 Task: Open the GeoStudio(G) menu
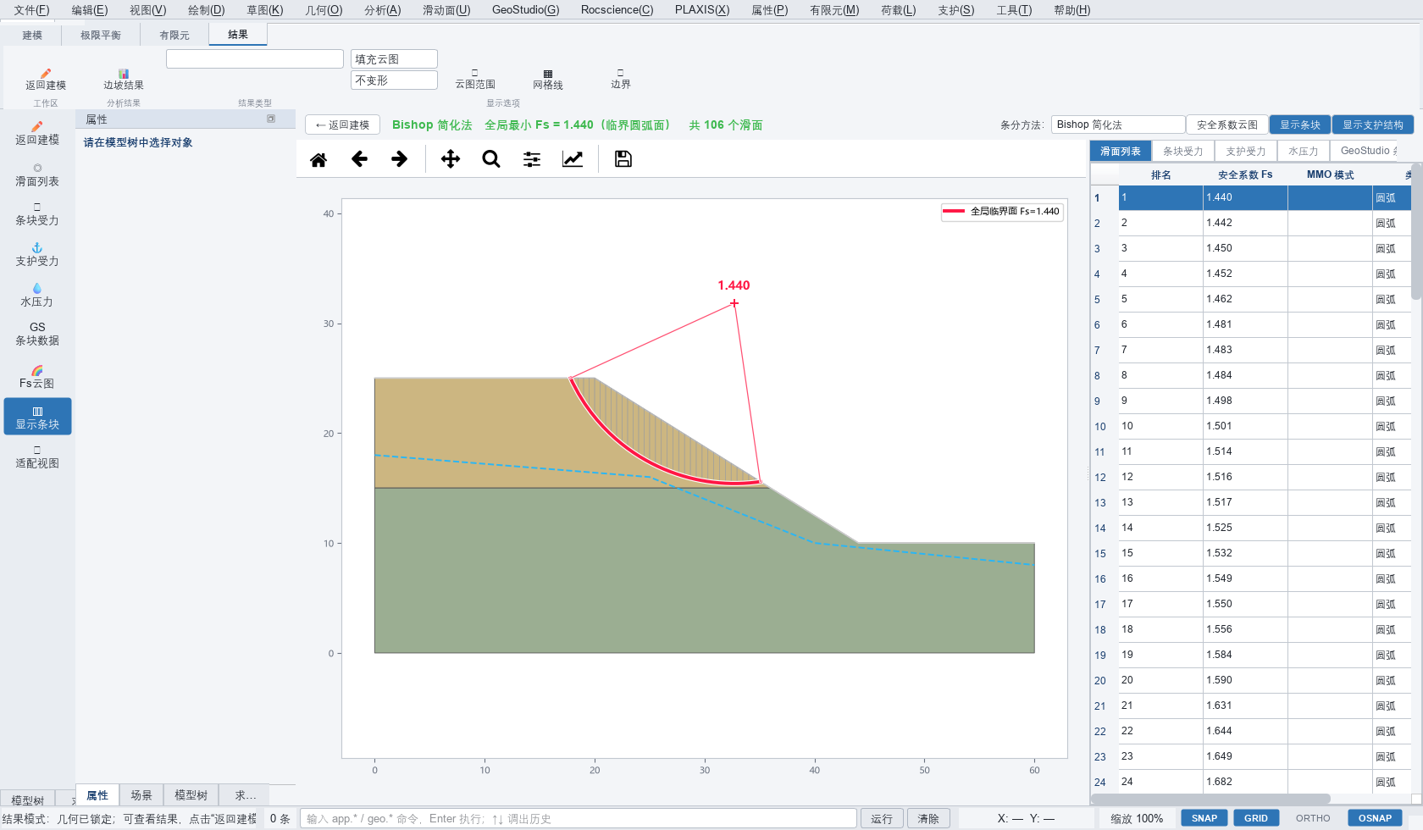[525, 10]
